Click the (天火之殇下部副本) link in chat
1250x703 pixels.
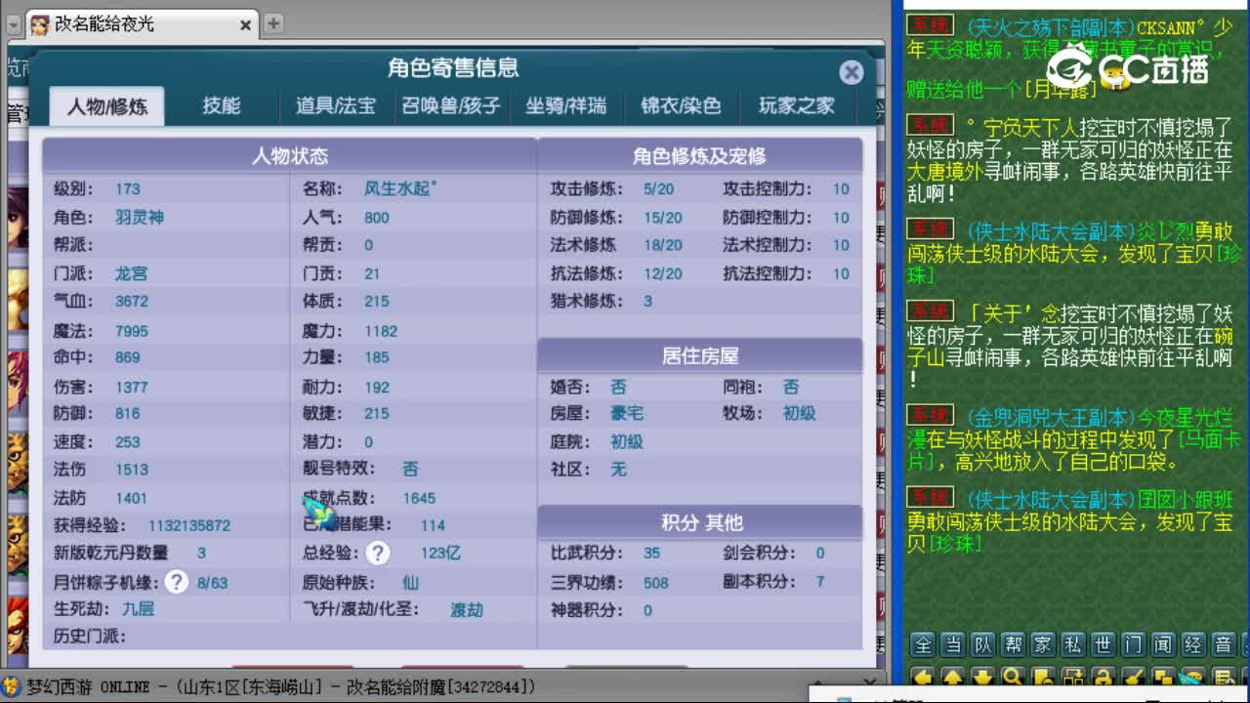click(x=1050, y=26)
